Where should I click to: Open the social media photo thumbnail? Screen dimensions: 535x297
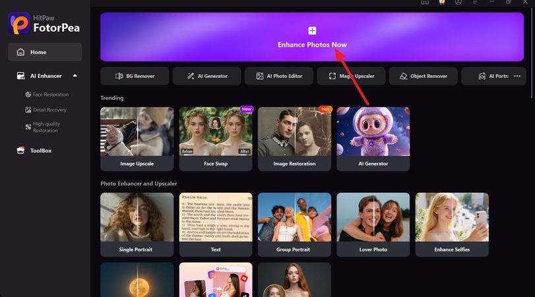coord(216,280)
